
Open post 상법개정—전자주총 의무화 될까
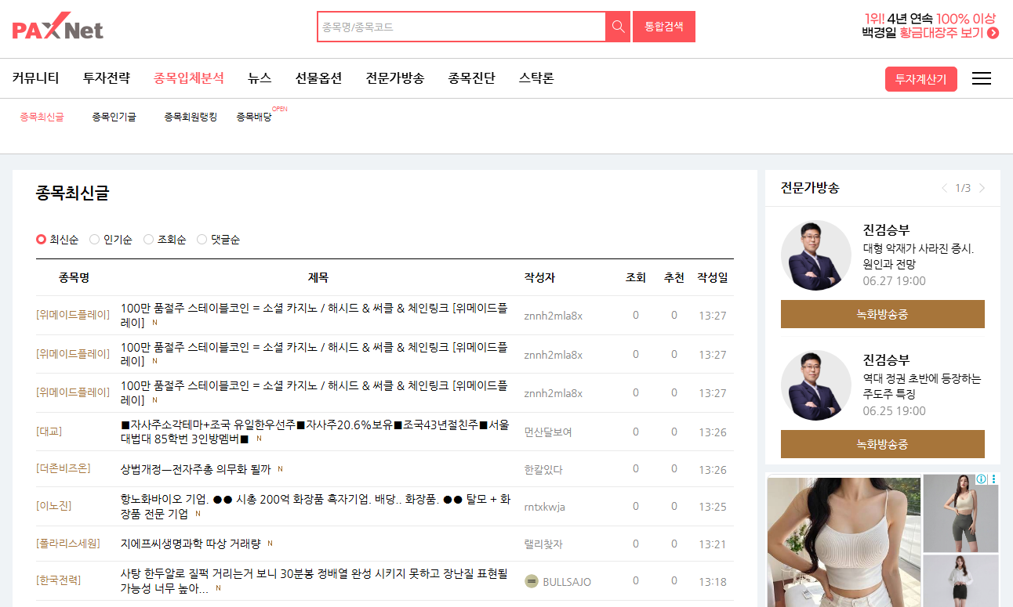pyautogui.click(x=196, y=469)
